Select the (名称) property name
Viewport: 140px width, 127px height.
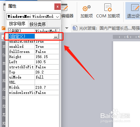click(22, 30)
